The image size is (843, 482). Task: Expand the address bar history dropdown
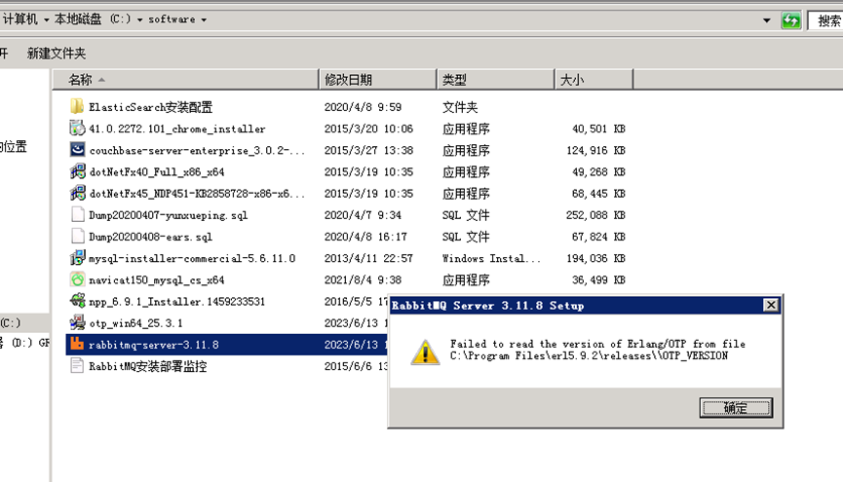coord(767,20)
